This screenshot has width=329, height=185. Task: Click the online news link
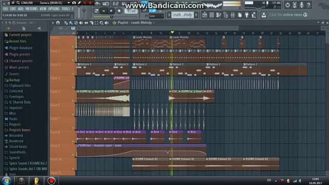pyautogui.click(x=288, y=15)
